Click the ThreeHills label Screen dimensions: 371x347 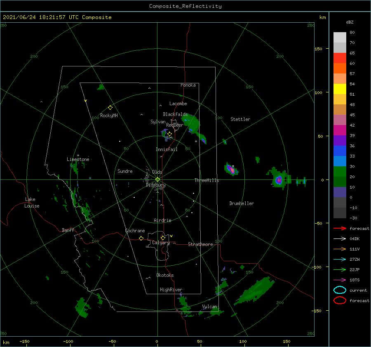click(207, 180)
